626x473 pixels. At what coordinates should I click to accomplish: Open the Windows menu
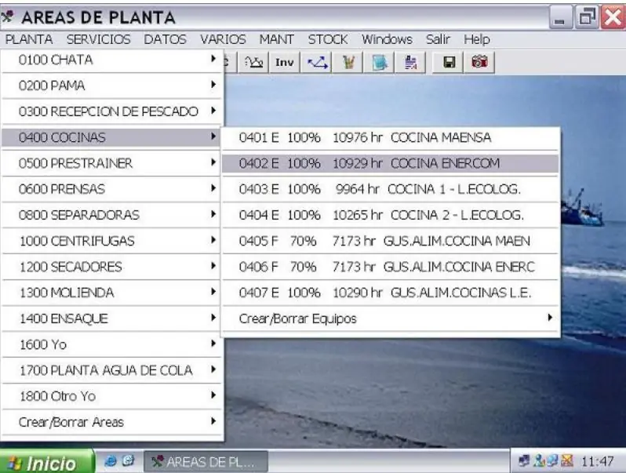pos(387,39)
